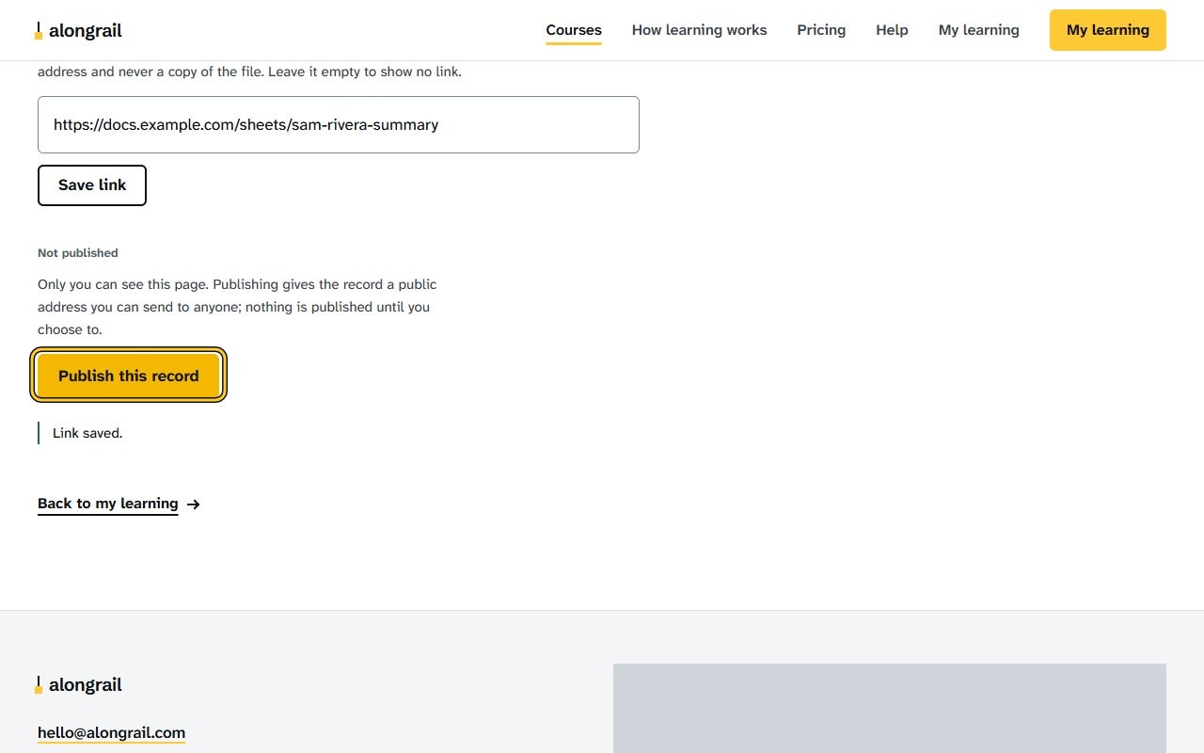Click the "Not published" status label
The image size is (1204, 753).
(x=78, y=253)
